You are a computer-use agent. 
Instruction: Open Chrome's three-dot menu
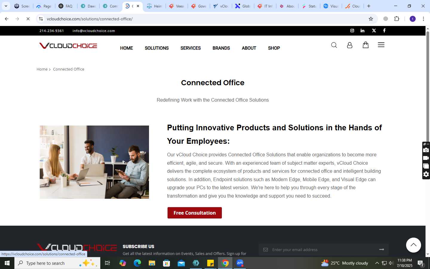tap(423, 19)
